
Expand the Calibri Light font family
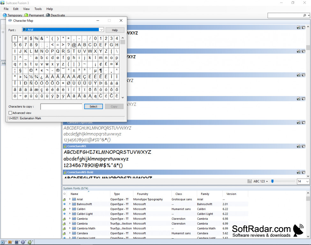(x=70, y=213)
